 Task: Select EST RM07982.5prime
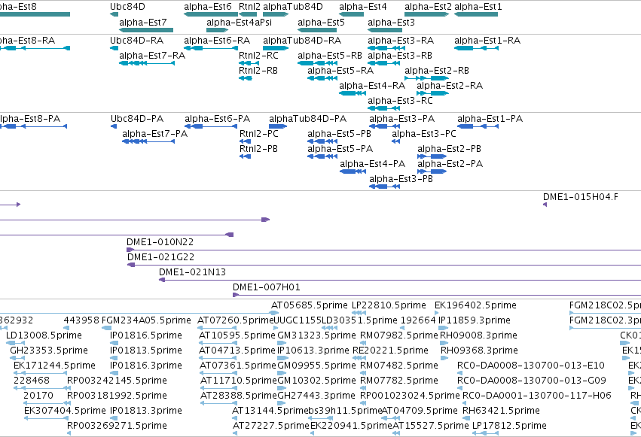[399, 335]
